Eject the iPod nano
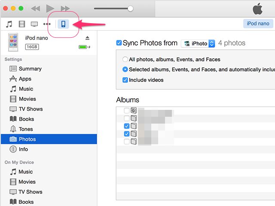Viewport: 275px width, 206px height. click(x=87, y=38)
